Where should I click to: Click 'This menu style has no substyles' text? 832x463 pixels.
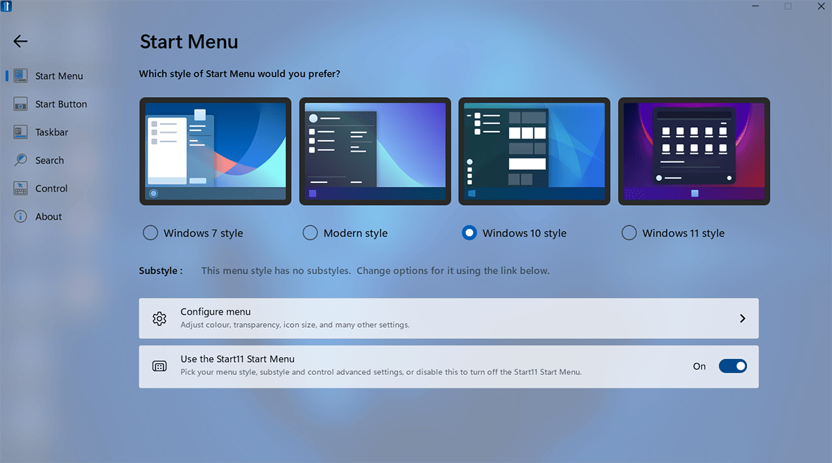coord(375,270)
